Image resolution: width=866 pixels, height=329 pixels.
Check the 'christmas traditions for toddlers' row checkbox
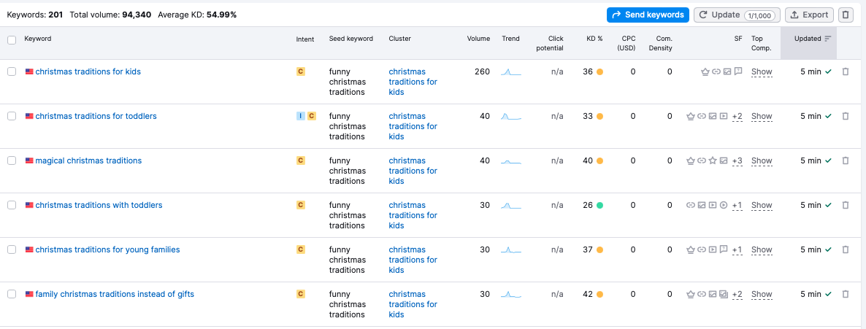click(x=12, y=116)
